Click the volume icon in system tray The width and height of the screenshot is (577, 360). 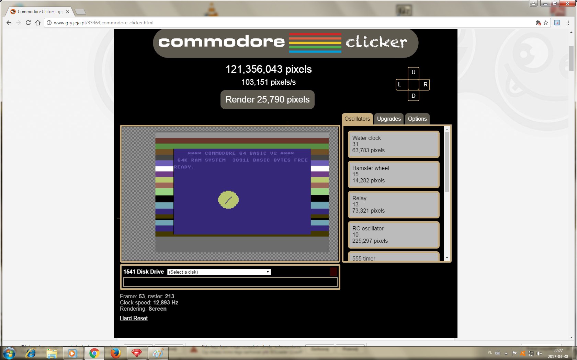point(539,353)
